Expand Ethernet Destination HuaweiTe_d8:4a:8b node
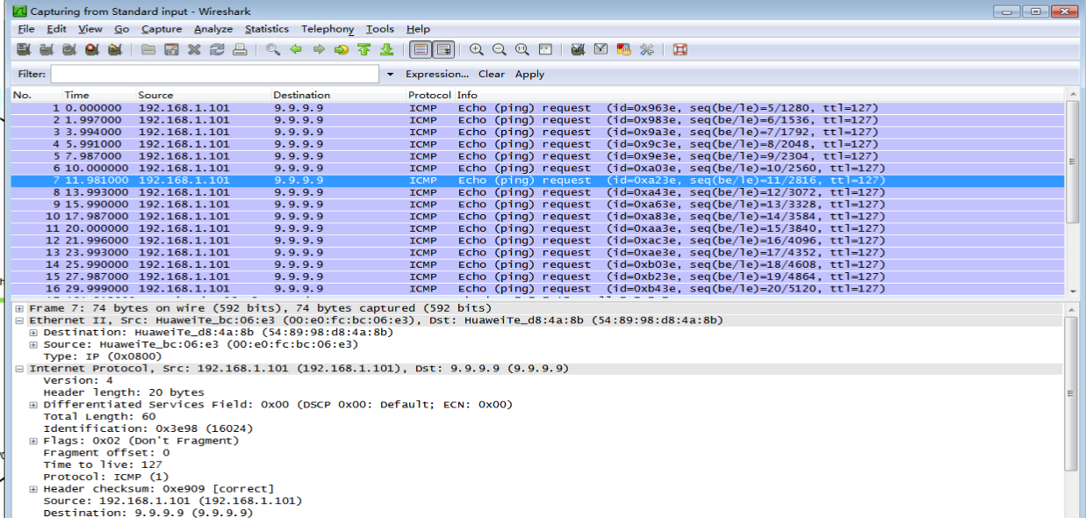The width and height of the screenshot is (1086, 518). (x=33, y=333)
